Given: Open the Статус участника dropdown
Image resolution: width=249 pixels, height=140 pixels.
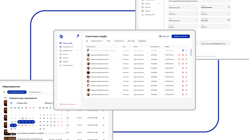Looking at the screenshot, I should click(97, 41).
